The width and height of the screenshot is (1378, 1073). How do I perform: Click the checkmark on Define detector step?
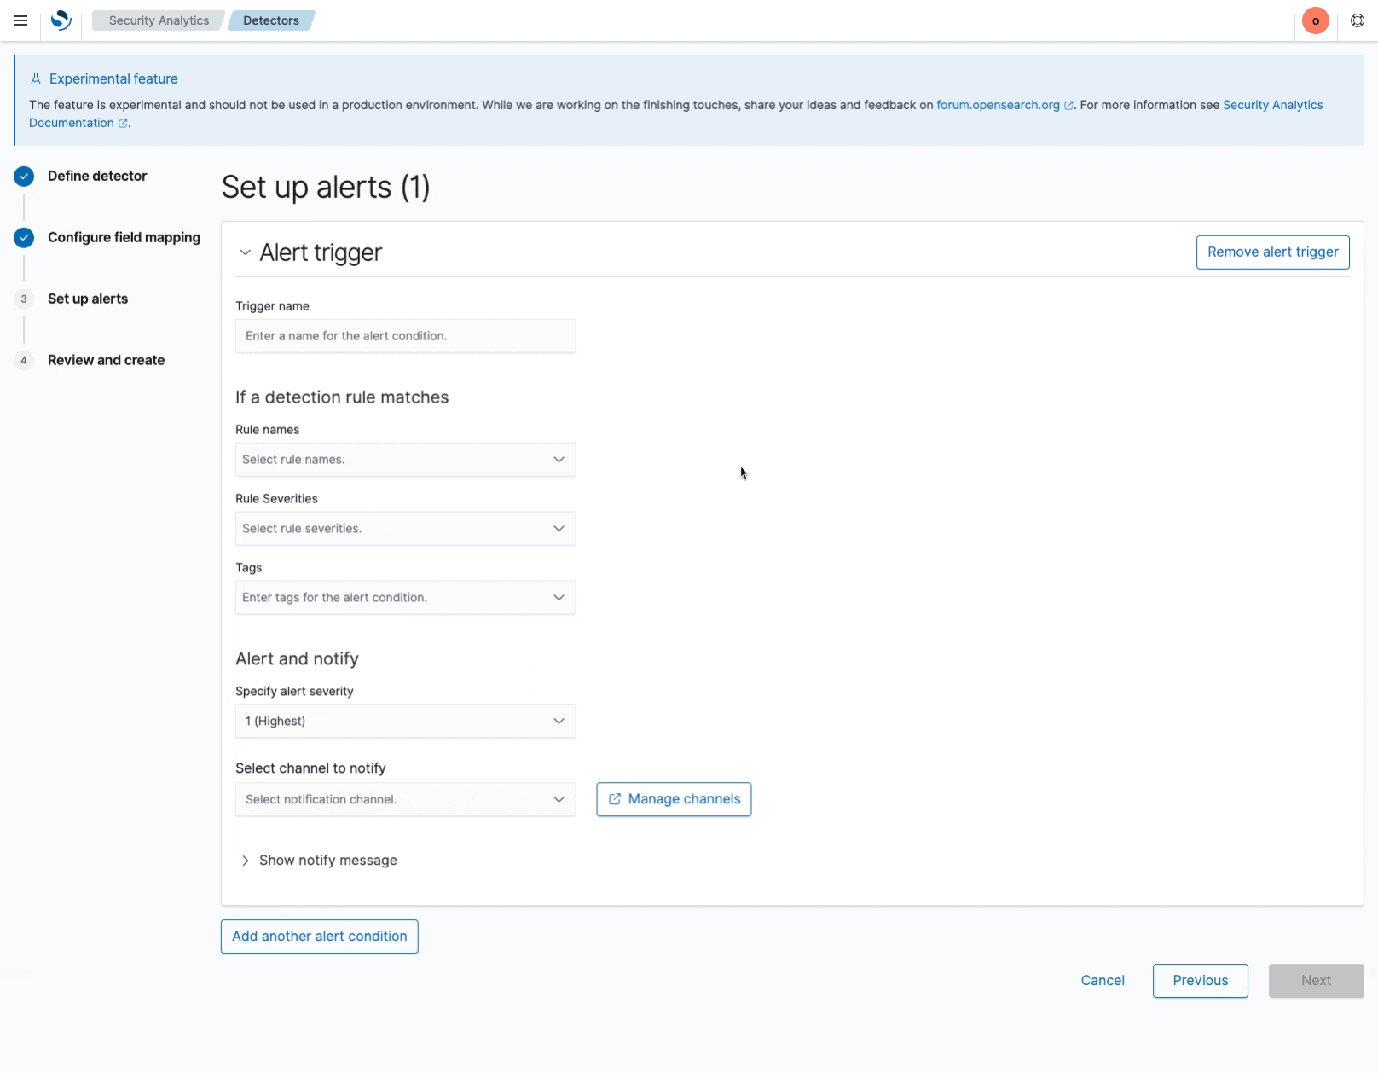pos(23,177)
